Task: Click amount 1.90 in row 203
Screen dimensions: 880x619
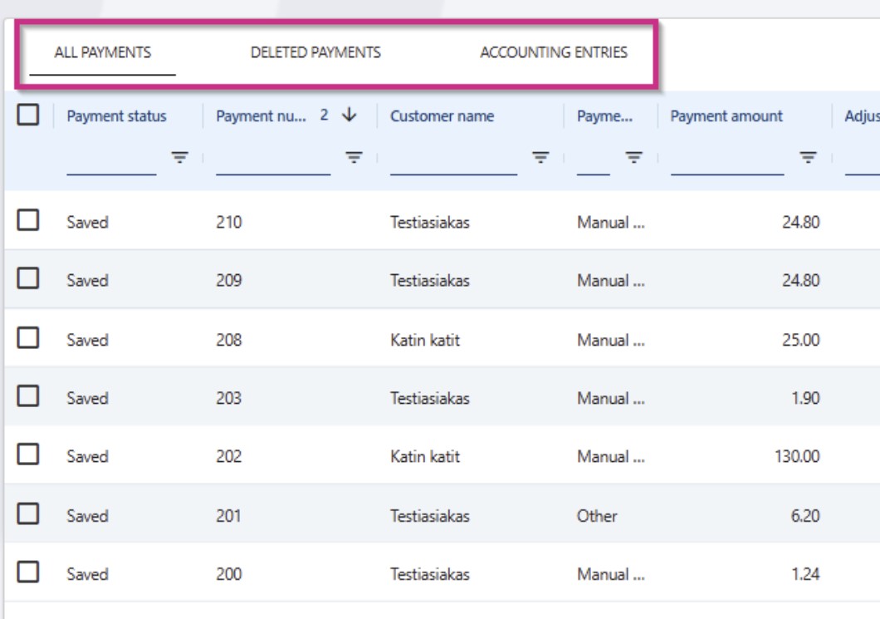Action: pyautogui.click(x=805, y=398)
